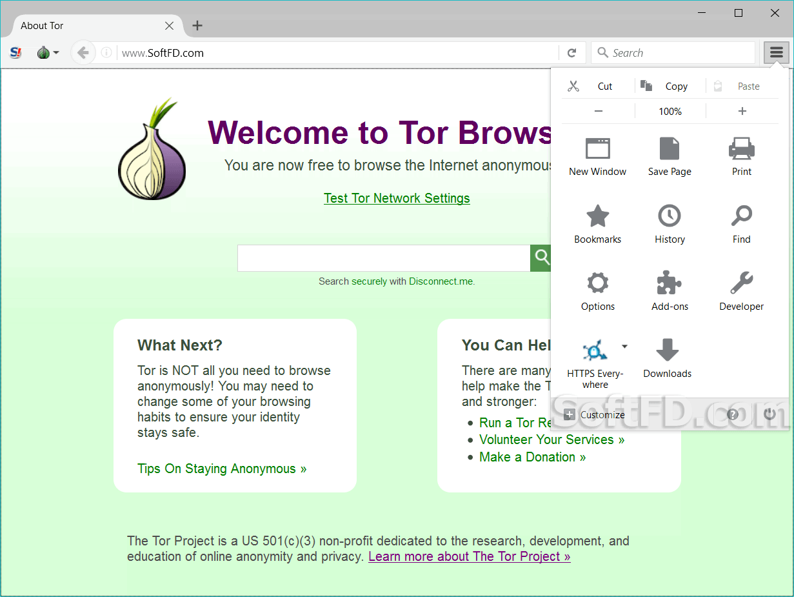This screenshot has height=597, width=794.
Task: Reset zoom level showing 100%
Action: coord(670,111)
